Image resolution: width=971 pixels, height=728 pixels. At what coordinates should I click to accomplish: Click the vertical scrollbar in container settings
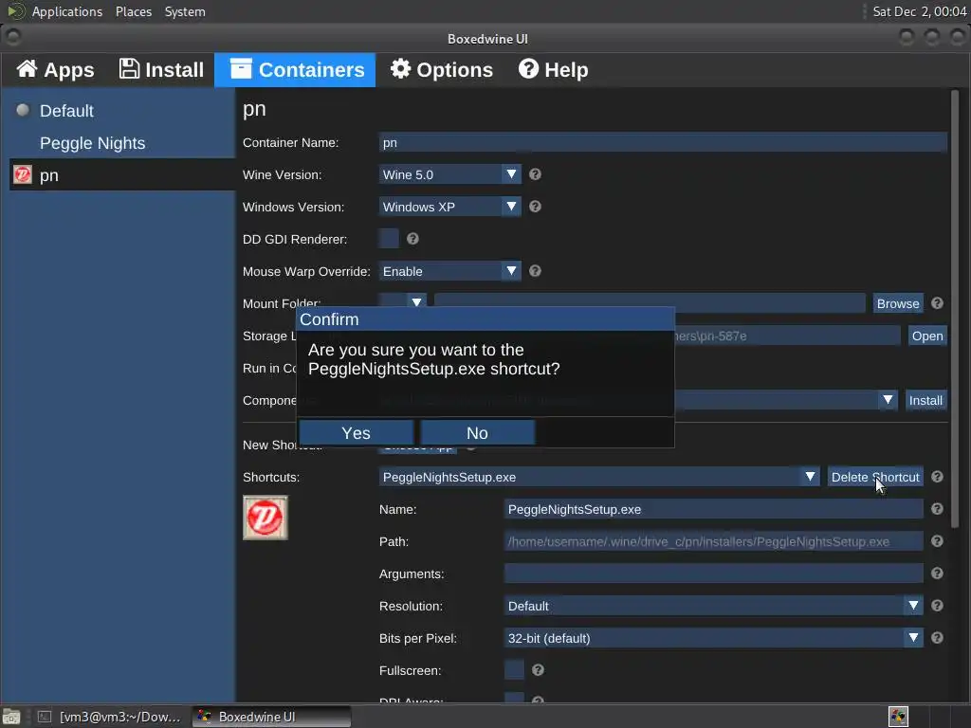[x=955, y=310]
